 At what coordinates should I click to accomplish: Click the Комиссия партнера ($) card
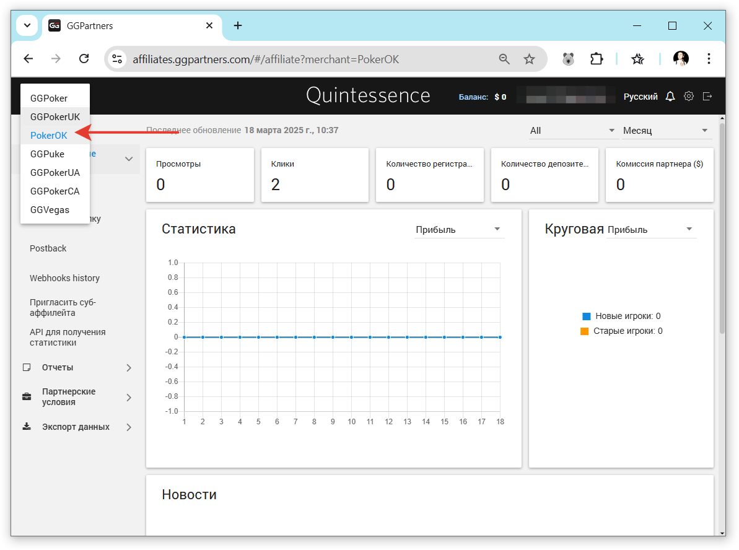[x=659, y=175]
